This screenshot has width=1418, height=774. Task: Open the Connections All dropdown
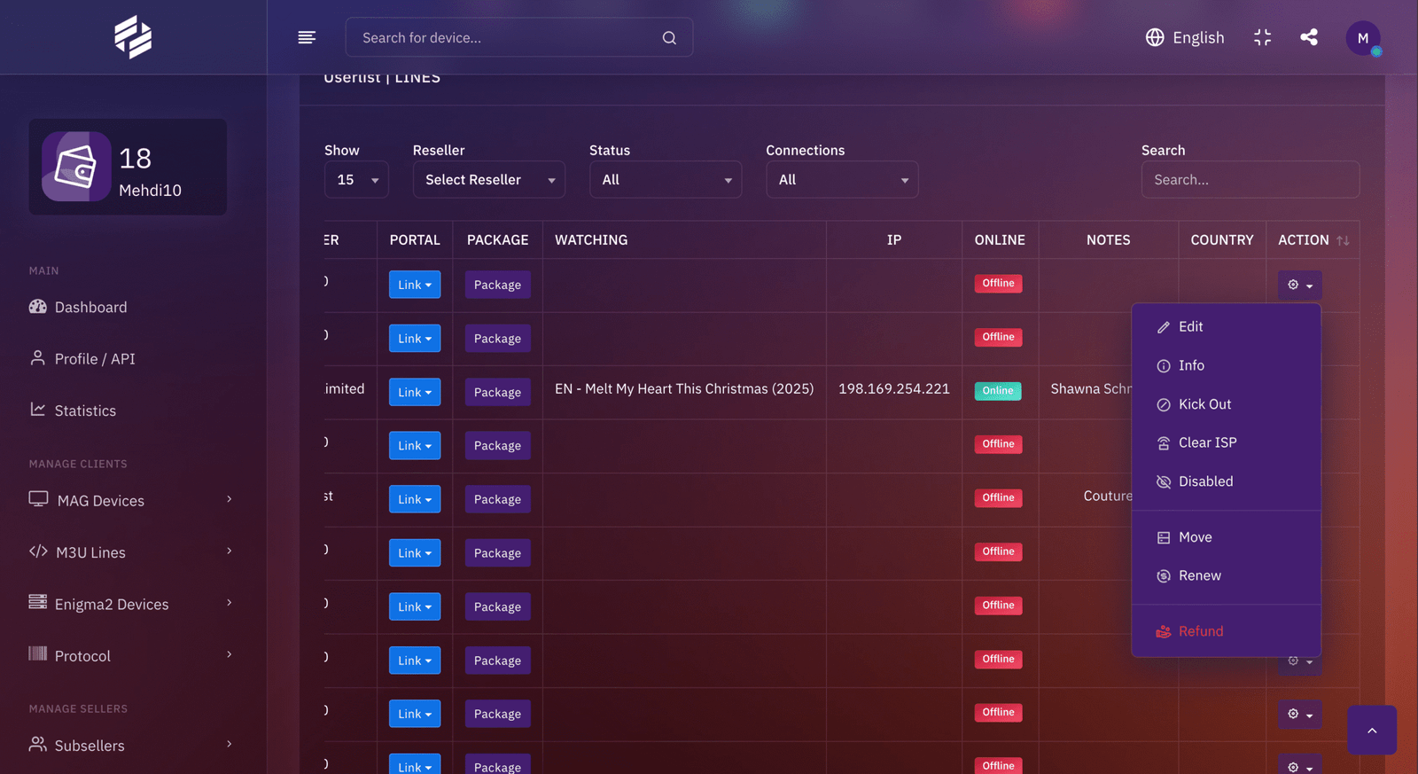842,179
